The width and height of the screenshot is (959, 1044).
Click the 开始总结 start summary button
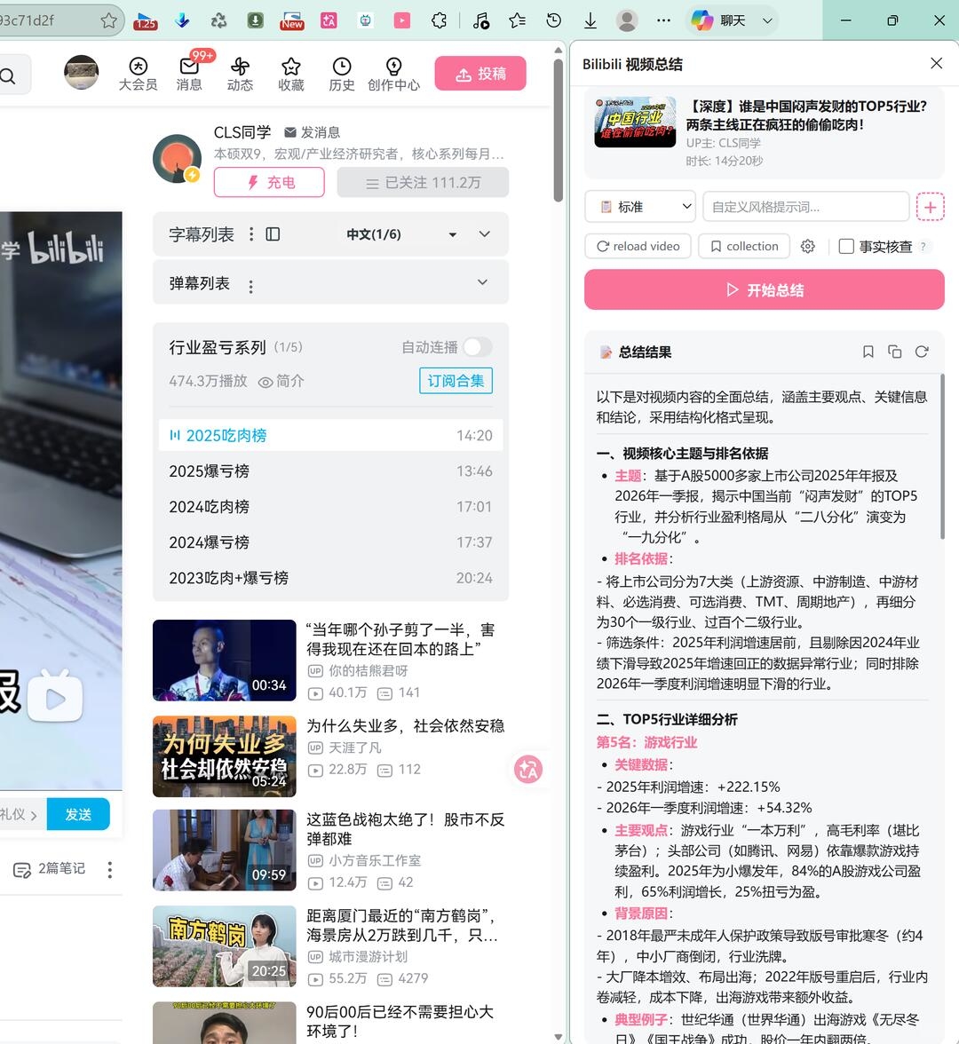(x=764, y=289)
